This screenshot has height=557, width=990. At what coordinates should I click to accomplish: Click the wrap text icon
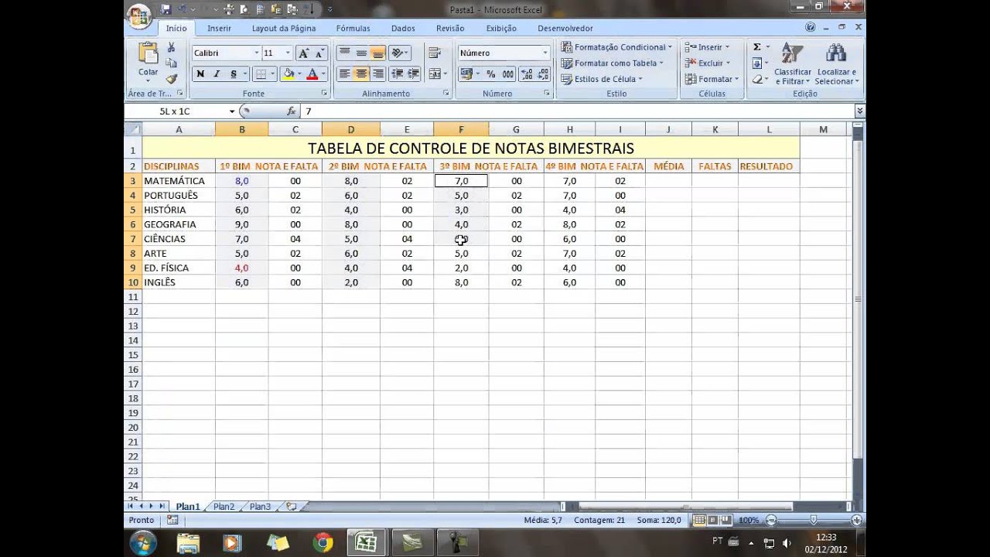click(435, 53)
